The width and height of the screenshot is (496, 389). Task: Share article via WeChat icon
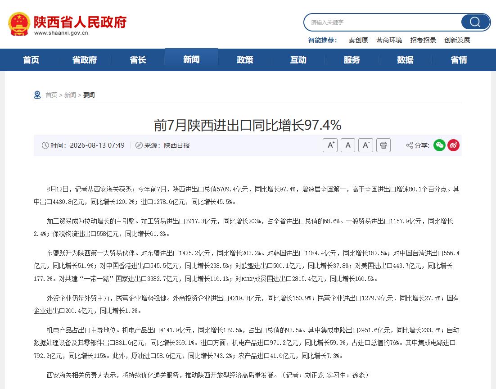[439, 145]
